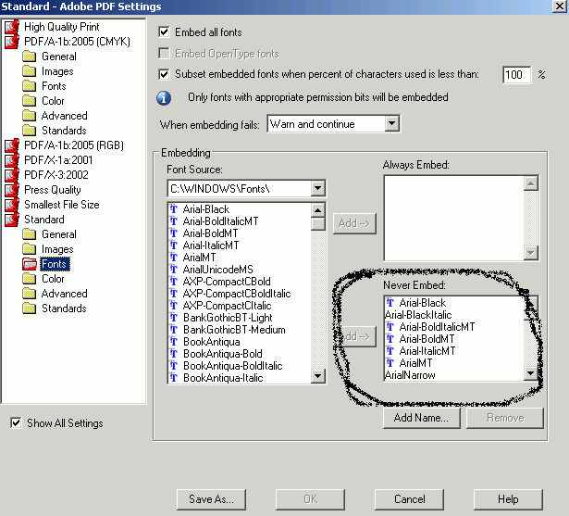The height and width of the screenshot is (516, 569).
Task: Click the Save As... button
Action: (x=211, y=499)
